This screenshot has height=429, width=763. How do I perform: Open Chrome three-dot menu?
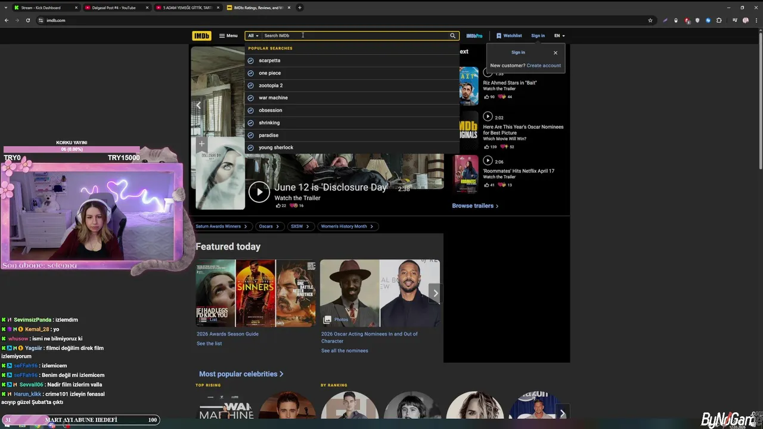[756, 20]
